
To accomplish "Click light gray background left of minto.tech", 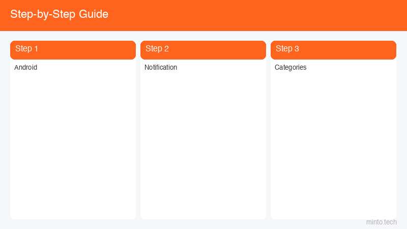I will [x=182, y=224].
